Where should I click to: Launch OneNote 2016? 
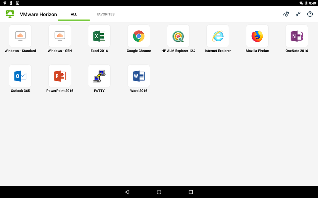tap(296, 36)
